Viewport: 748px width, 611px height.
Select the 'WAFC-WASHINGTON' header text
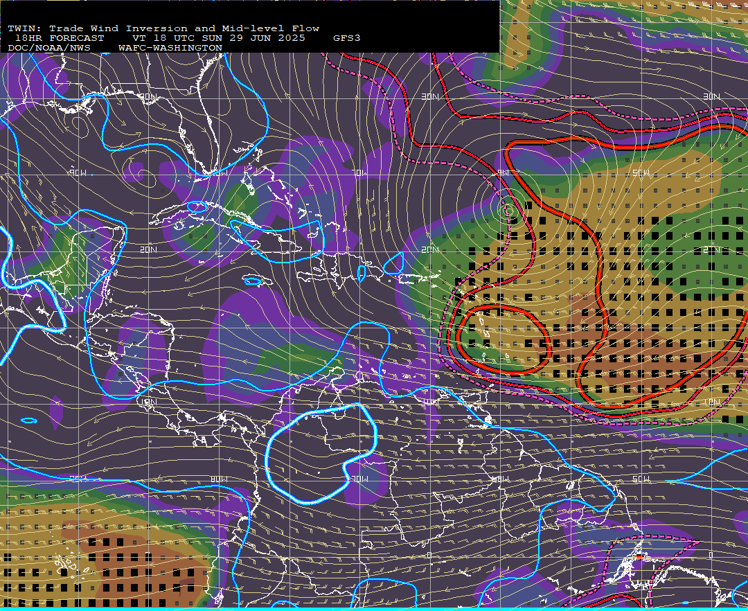coord(170,48)
